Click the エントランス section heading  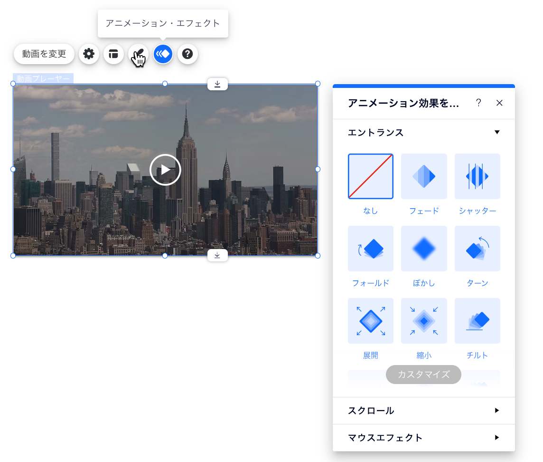(376, 133)
